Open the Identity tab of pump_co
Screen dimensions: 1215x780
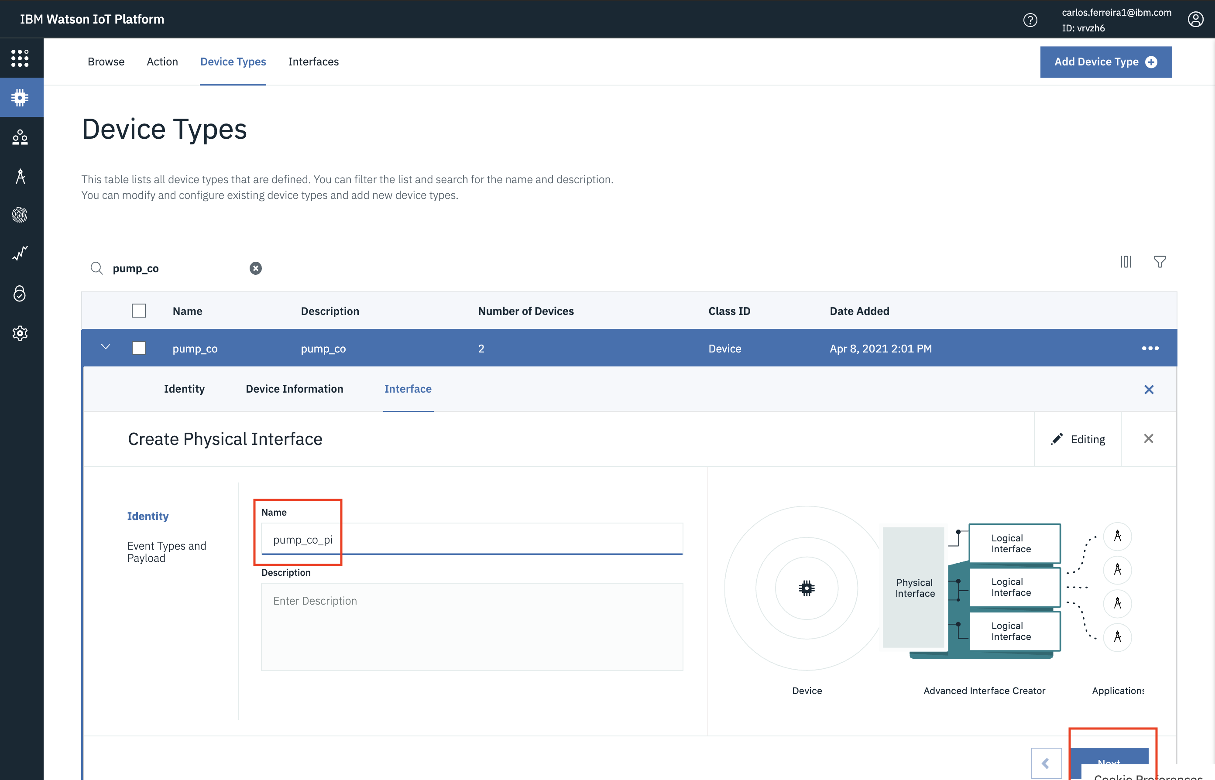click(x=184, y=389)
